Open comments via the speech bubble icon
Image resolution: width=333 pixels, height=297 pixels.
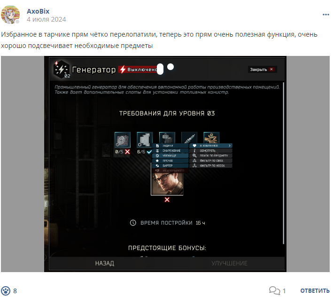click(274, 290)
